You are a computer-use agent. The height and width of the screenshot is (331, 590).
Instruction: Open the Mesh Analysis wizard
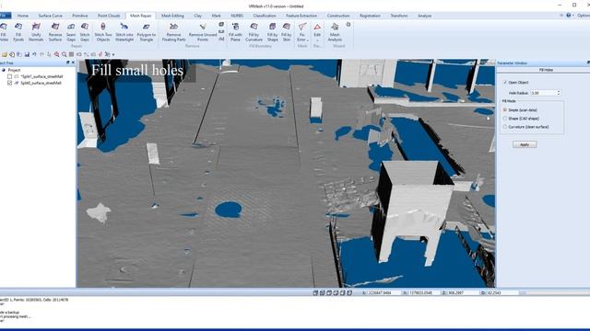(x=335, y=32)
